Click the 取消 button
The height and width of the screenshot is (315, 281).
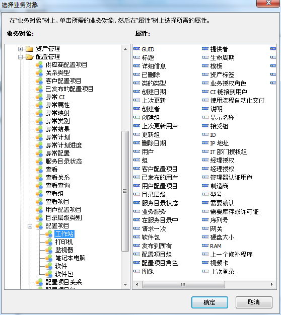coord(254,302)
